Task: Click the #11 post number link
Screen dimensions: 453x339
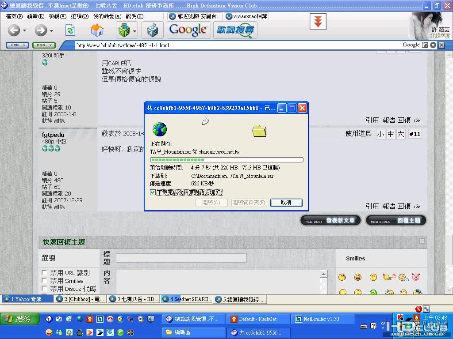Action: pos(415,134)
